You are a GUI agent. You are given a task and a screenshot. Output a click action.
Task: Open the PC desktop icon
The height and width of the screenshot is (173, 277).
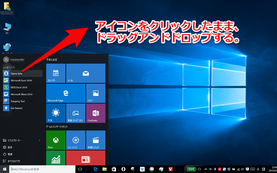[x=7, y=28]
